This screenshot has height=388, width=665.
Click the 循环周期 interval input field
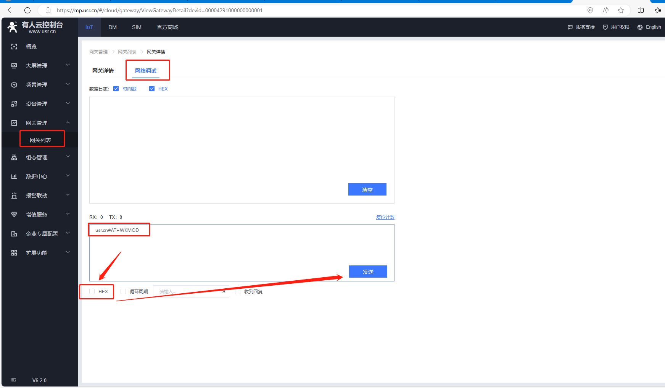tap(191, 291)
